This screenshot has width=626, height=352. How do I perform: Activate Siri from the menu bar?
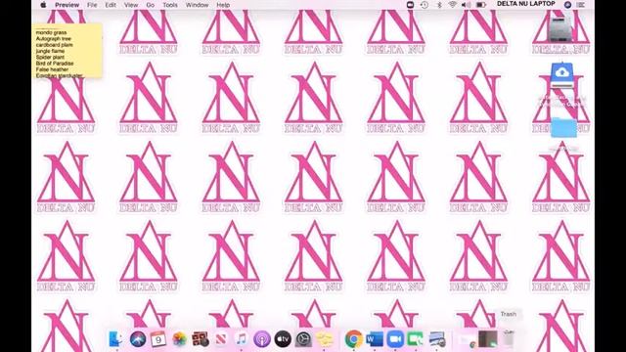pos(567,5)
